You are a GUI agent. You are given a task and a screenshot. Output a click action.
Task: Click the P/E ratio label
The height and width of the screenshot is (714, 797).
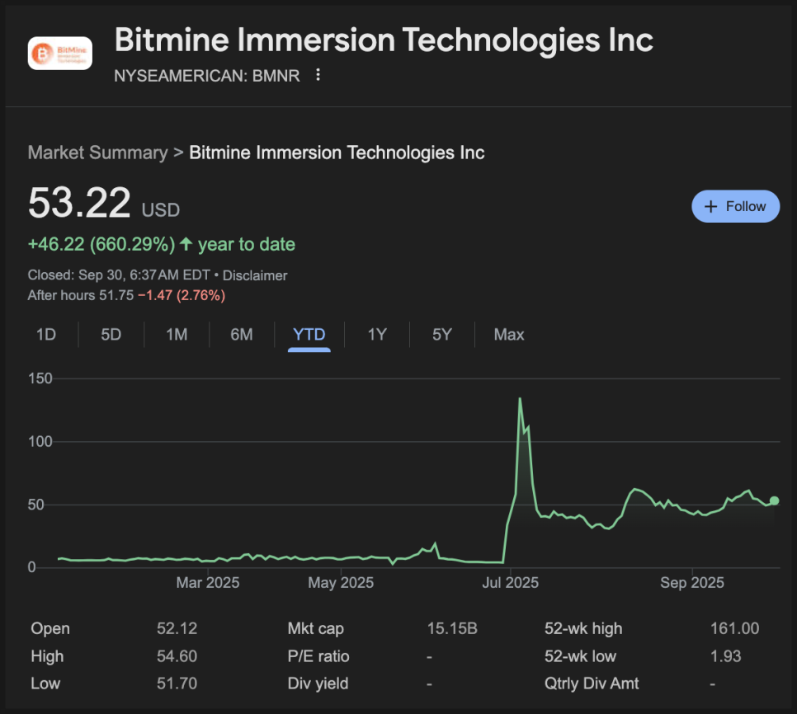318,656
